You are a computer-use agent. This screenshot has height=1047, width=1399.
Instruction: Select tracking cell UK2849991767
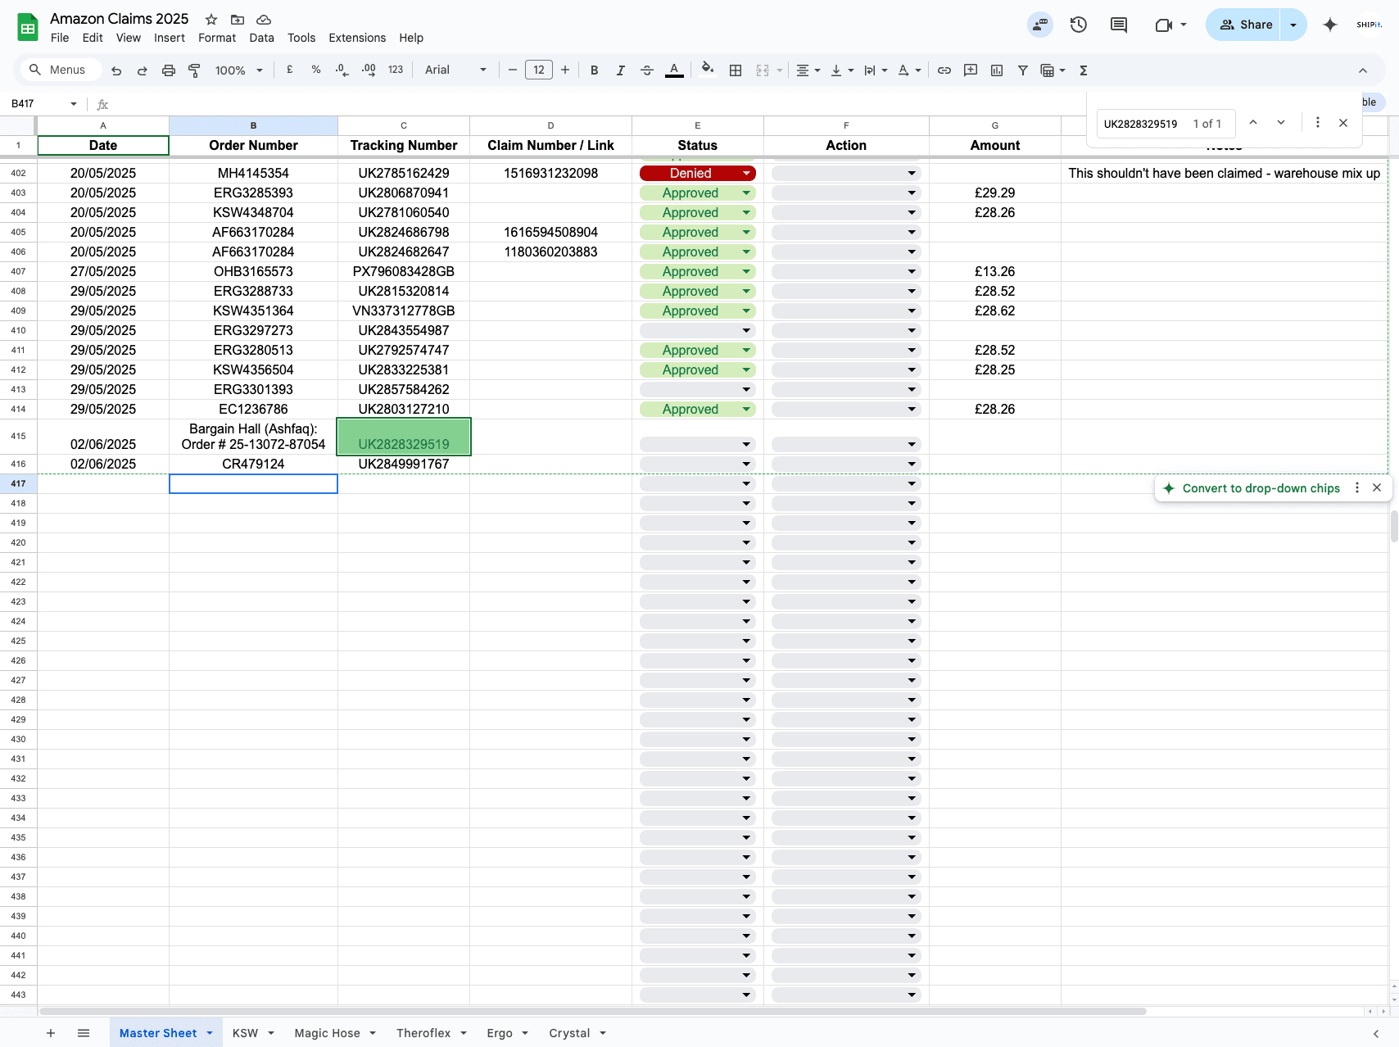[x=404, y=464]
